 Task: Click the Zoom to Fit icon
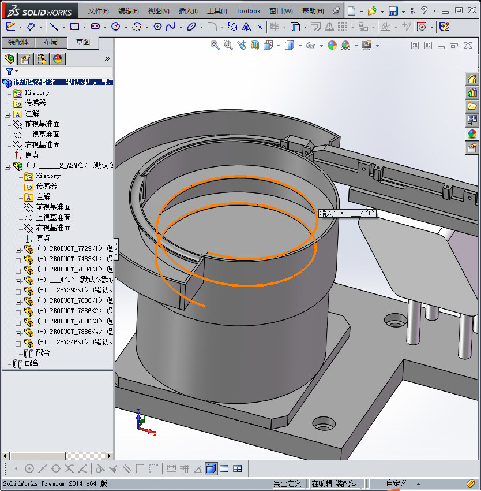[215, 46]
